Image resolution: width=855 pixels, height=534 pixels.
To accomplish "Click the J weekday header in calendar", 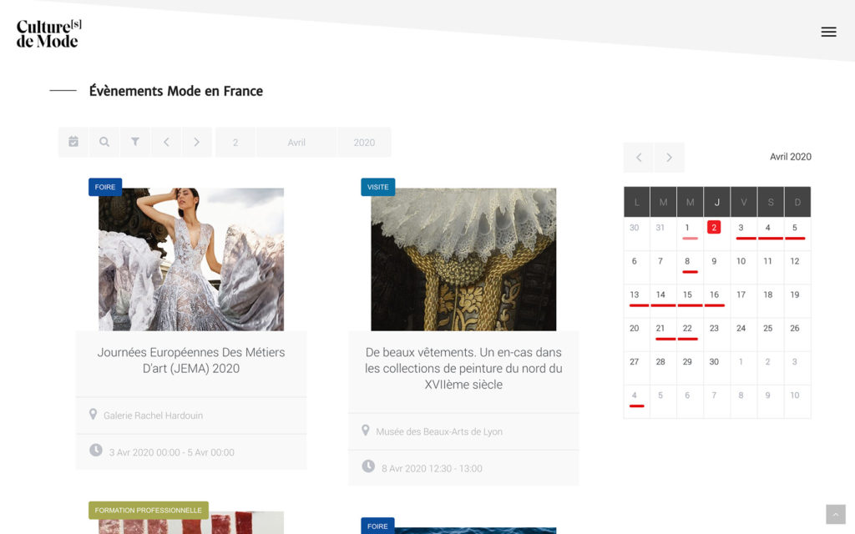I will 717,202.
